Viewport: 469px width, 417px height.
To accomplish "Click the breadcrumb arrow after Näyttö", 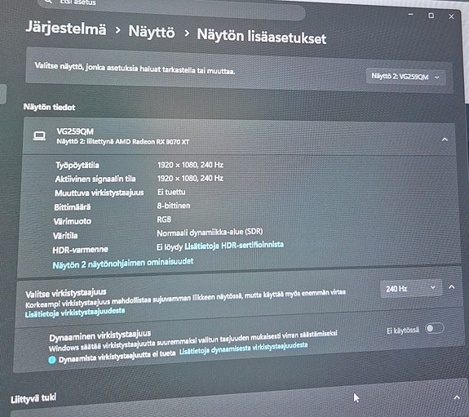I will coord(187,33).
